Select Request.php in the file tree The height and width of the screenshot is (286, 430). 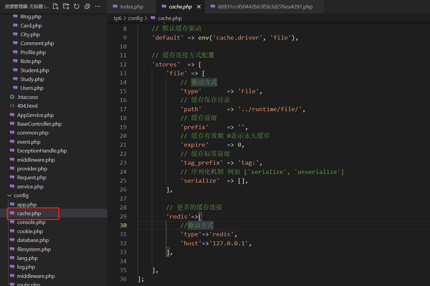32,178
